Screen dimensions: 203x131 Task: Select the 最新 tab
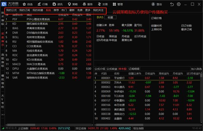(x=72, y=10)
